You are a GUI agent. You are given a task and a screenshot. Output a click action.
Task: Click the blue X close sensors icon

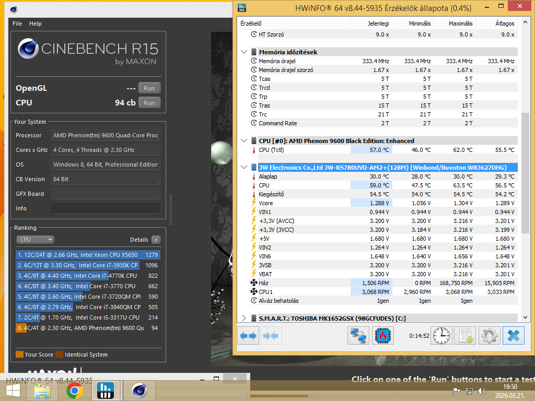514,336
